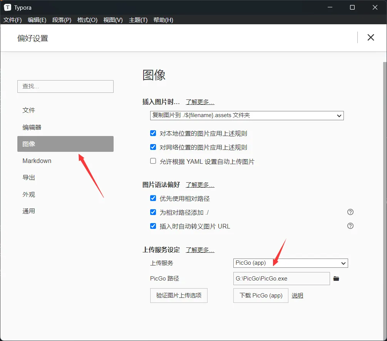Select 通用 in the preferences sidebar
Viewport: 387px width, 341px height.
(x=65, y=211)
